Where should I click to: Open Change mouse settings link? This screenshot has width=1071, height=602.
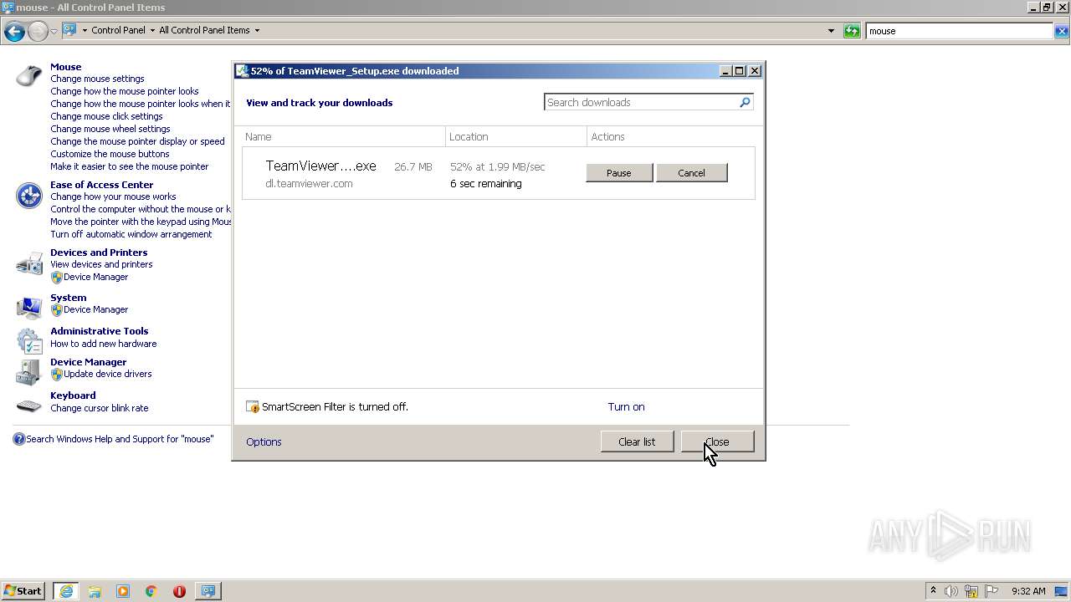[x=97, y=79]
